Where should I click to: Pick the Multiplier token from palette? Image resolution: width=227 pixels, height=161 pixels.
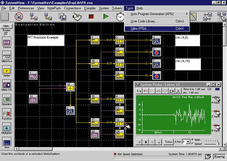click(7, 128)
